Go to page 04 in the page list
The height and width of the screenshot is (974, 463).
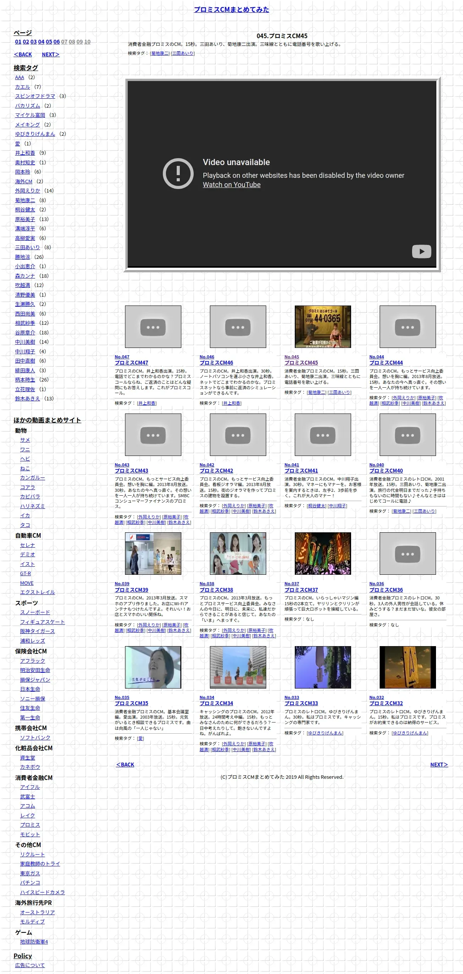click(41, 42)
